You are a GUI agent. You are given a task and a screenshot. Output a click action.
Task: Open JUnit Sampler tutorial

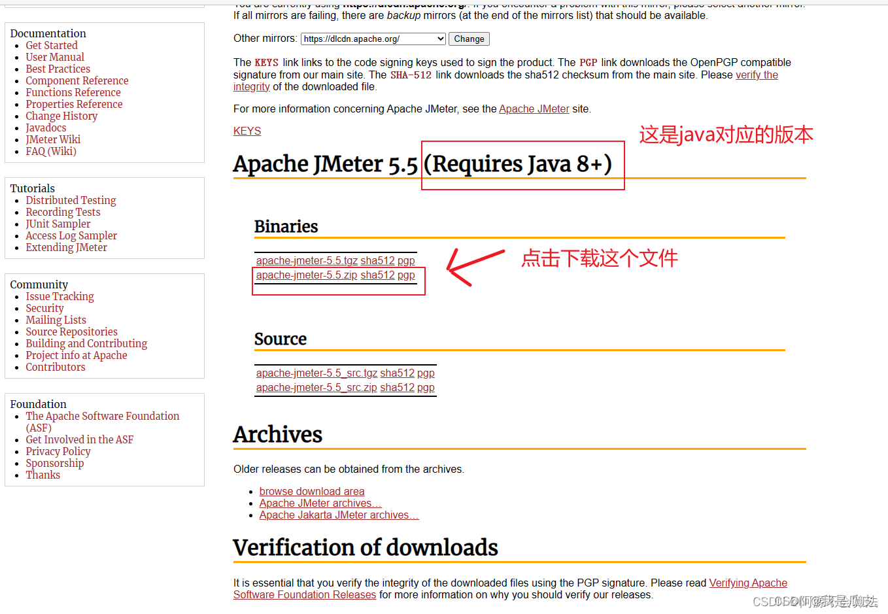click(58, 224)
